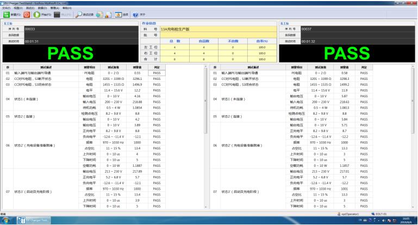Click the EV Charger TestStand taskbar button
This screenshot has width=418, height=225.
(x=36, y=221)
